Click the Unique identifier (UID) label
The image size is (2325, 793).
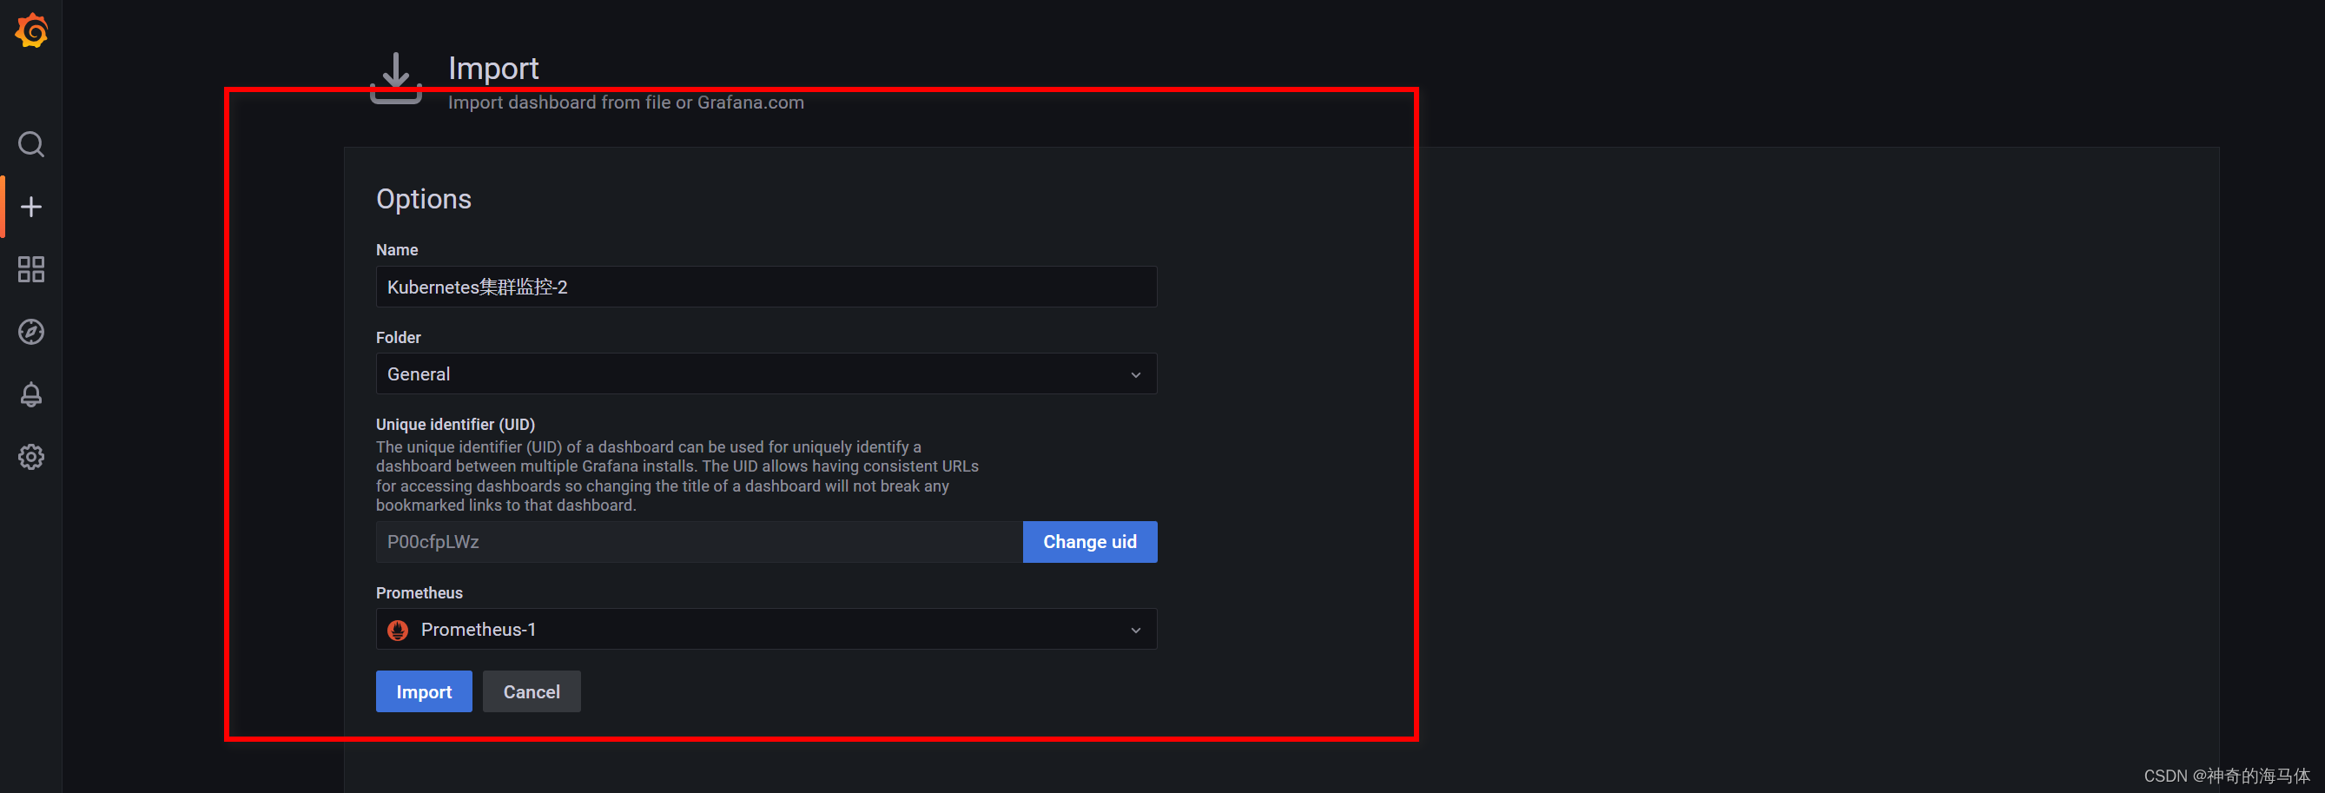456,424
